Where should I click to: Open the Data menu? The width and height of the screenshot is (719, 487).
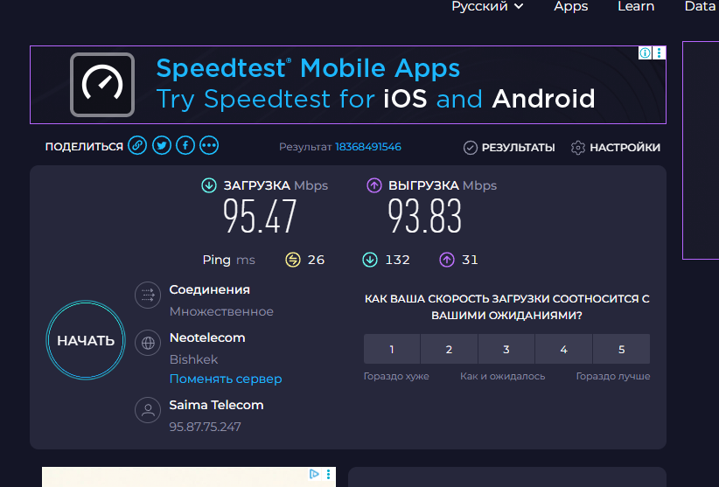701,6
